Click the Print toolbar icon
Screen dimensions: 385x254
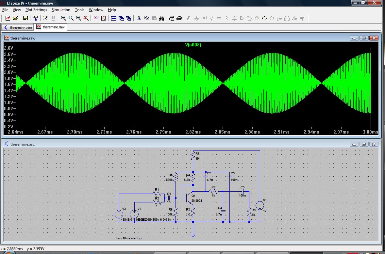click(179, 18)
